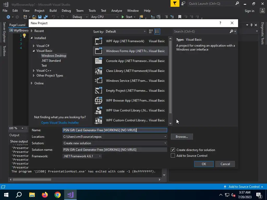Click the lightbulb quick actions icon in editor
The image size is (267, 200).
click(x=24, y=35)
